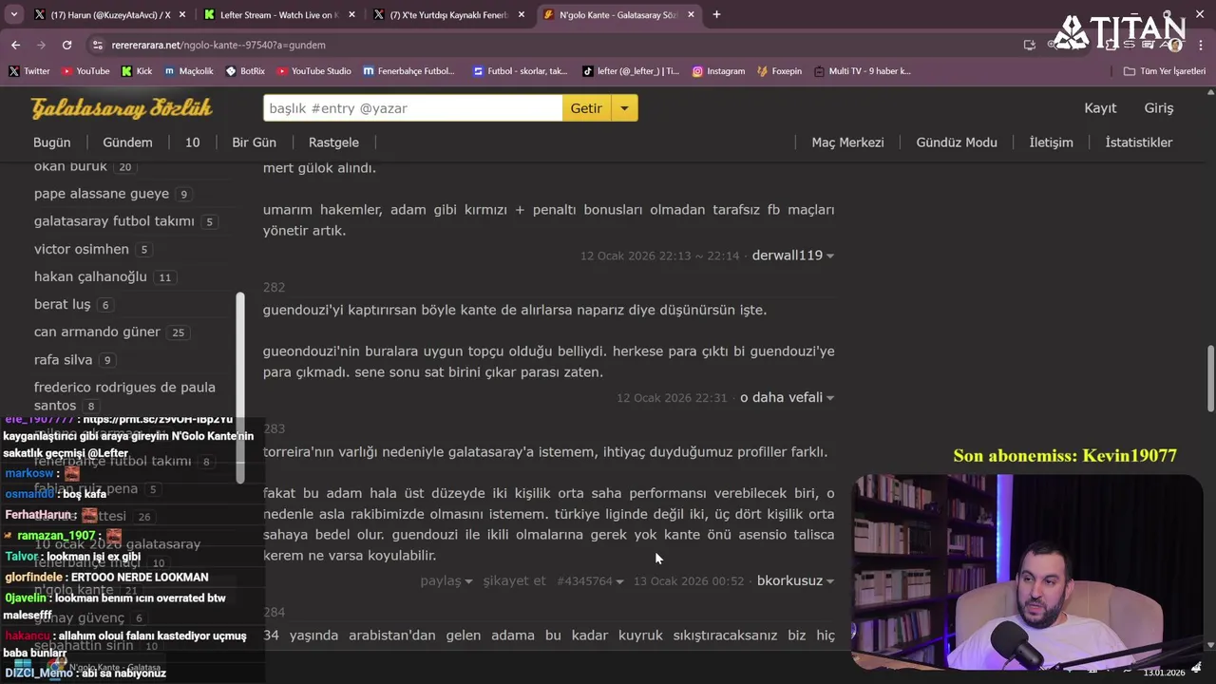Close the N'golo Kante Galatasaray Sözlük tab
Viewport: 1216px width, 684px height.
point(691,15)
